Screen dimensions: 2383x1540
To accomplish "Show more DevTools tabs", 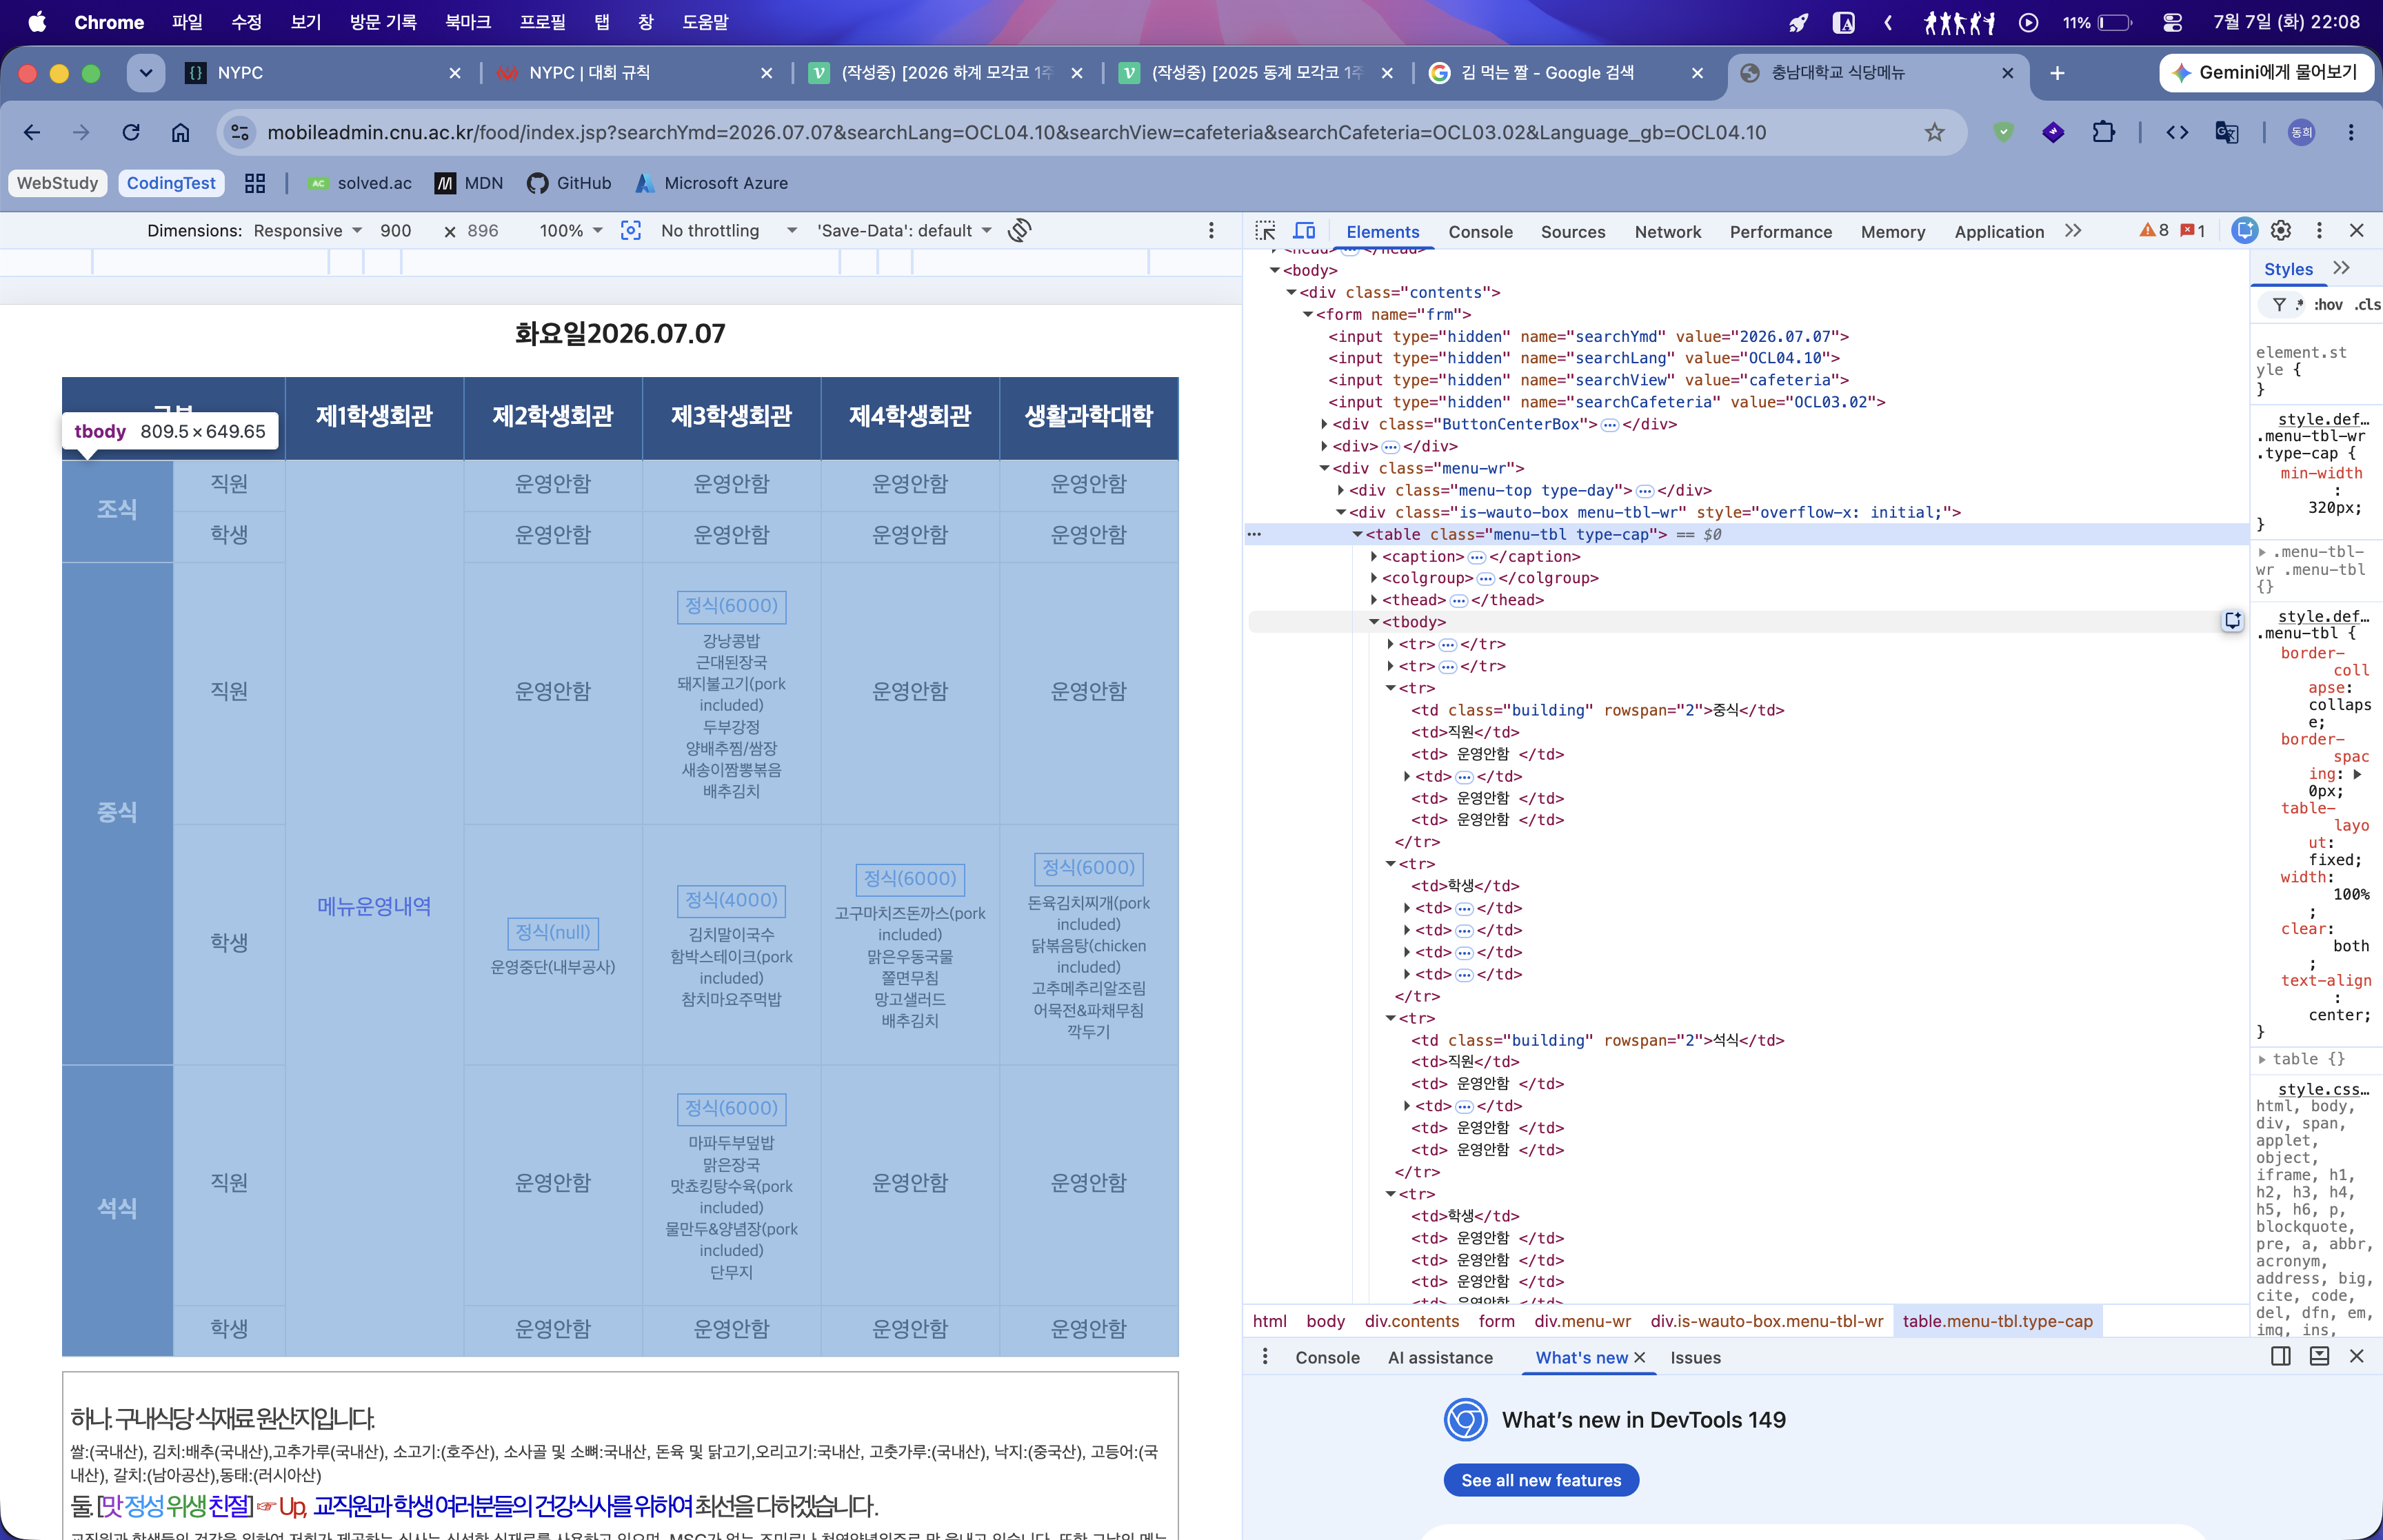I will point(2073,231).
